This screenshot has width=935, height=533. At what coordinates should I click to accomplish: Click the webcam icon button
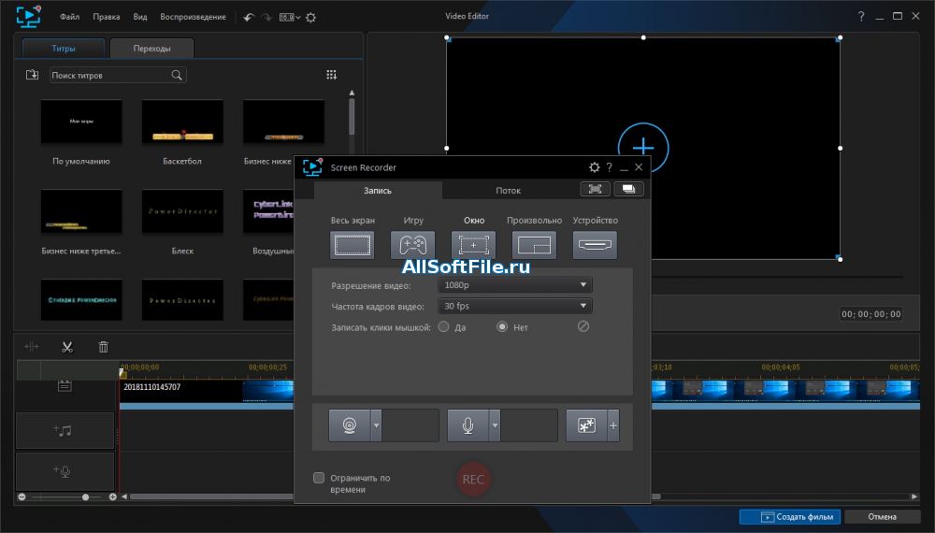coord(350,425)
